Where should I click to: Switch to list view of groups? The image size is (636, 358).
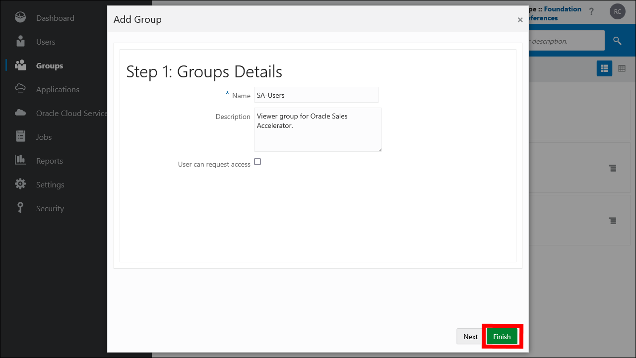[x=604, y=68]
